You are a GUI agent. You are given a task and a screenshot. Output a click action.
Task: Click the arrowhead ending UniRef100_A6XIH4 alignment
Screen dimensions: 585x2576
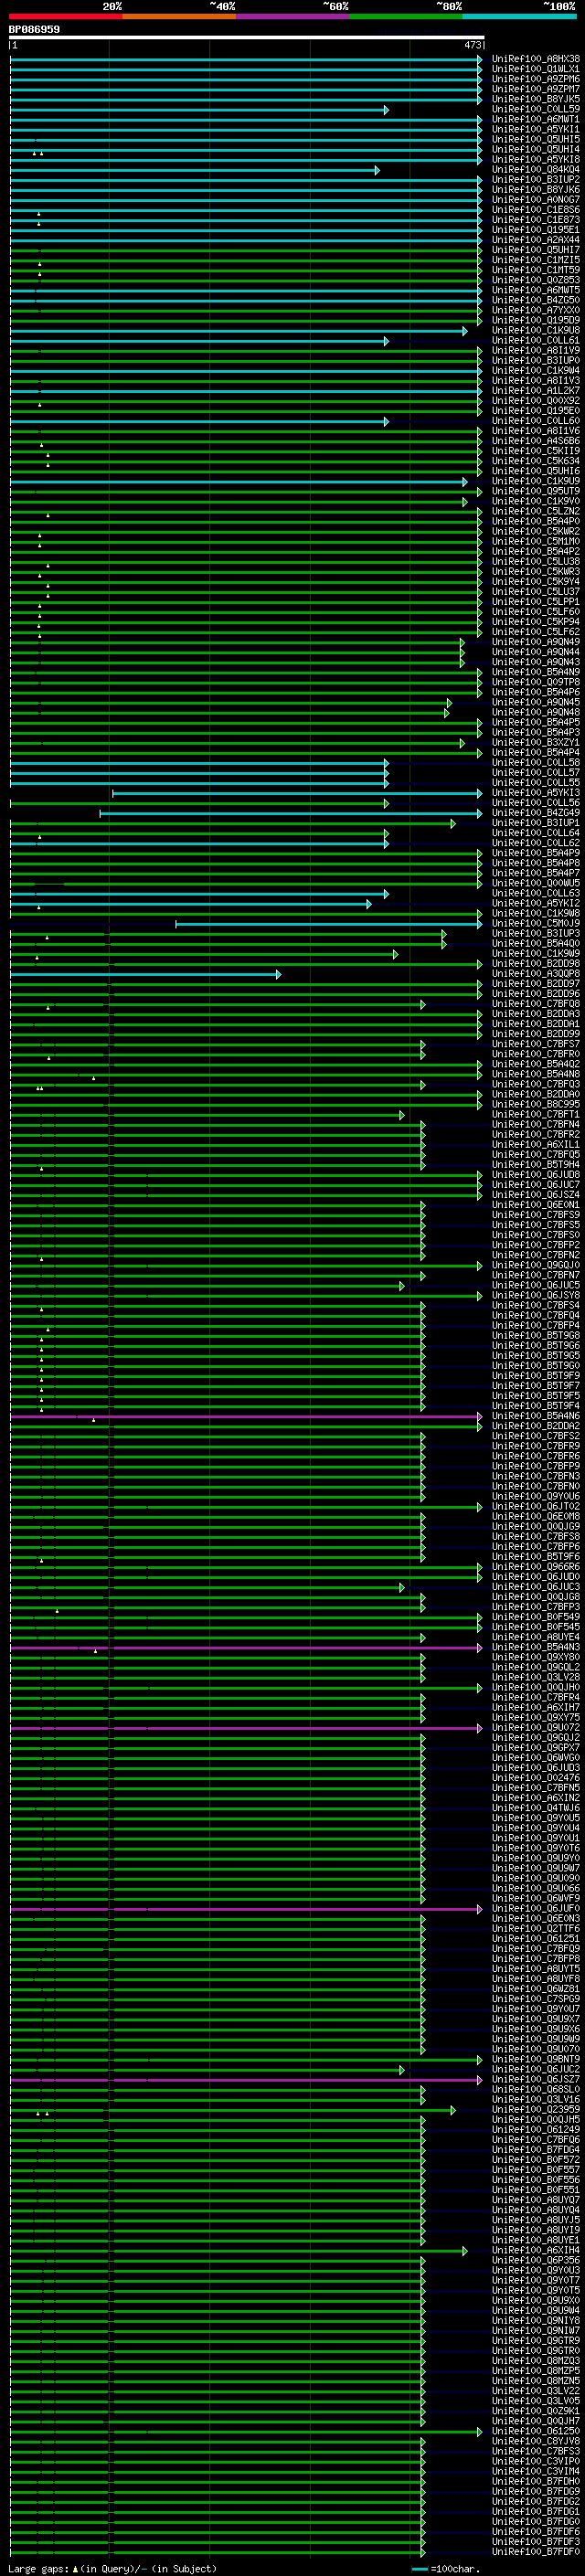pyautogui.click(x=465, y=2251)
